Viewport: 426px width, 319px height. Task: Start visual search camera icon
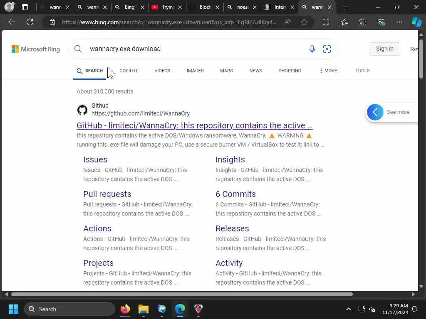pos(327,49)
